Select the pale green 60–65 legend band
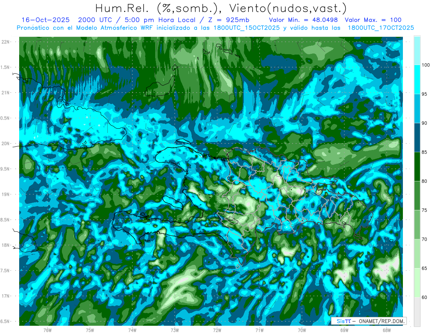 point(417,283)
